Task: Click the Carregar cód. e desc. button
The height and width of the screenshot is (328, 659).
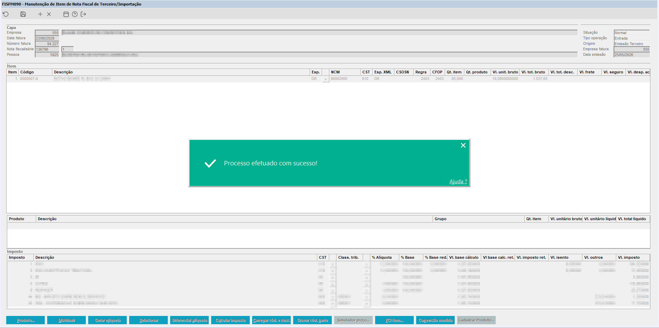Action: coord(271,320)
